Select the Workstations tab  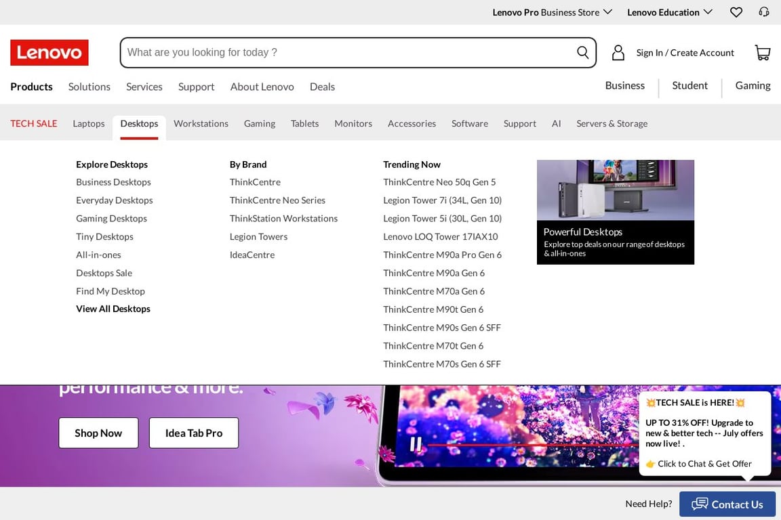[201, 123]
